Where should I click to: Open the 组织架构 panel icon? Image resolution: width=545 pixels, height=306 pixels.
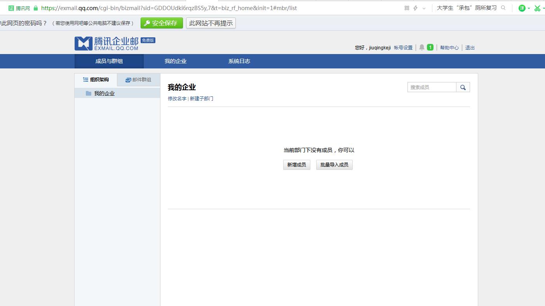coord(85,80)
